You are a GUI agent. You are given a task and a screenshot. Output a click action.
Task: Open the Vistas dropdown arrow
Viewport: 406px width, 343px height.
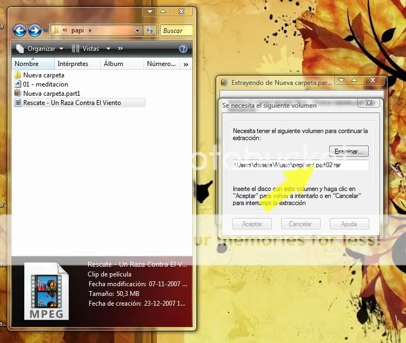[x=108, y=49]
